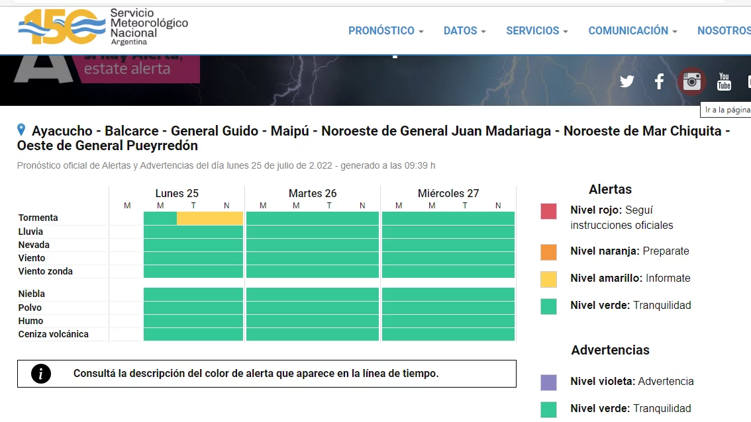The width and height of the screenshot is (751, 422).
Task: Click the violet Nivel violeta swatch
Action: click(x=548, y=382)
